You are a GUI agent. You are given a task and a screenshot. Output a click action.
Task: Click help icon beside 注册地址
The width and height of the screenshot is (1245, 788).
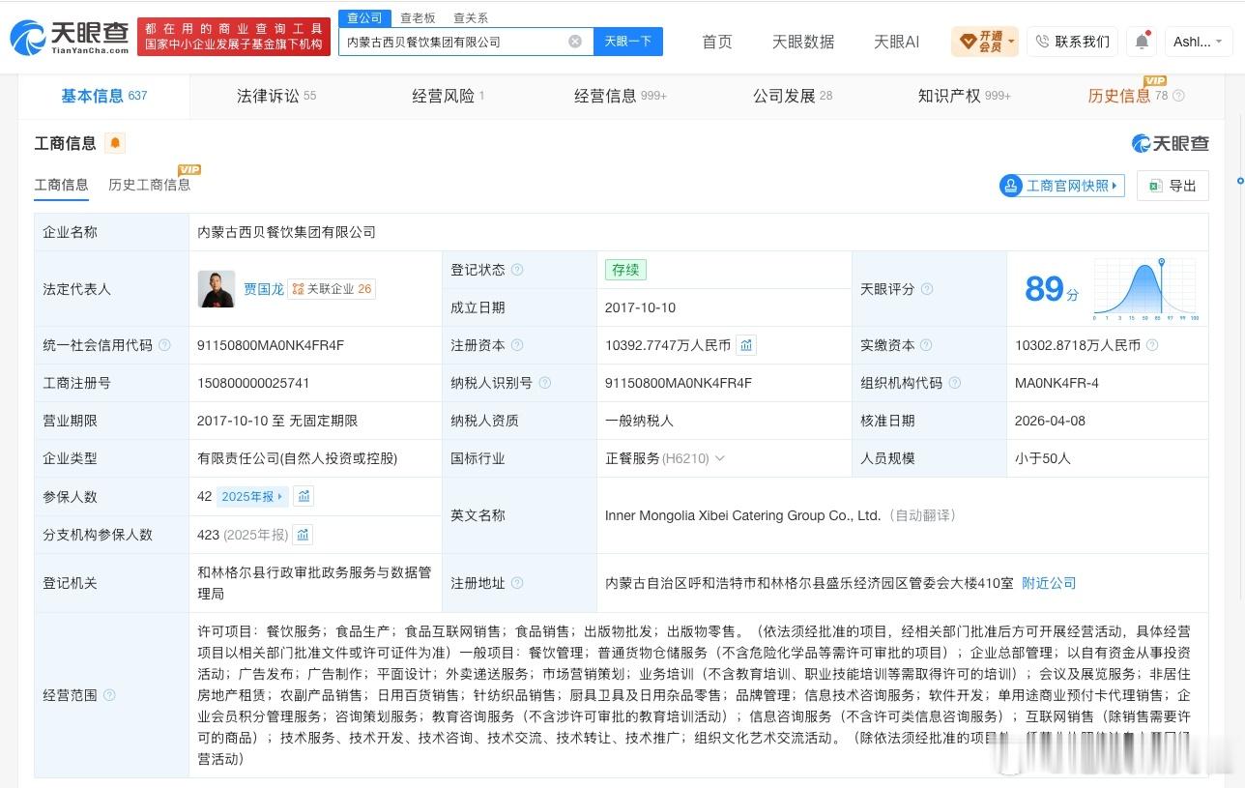coord(517,583)
